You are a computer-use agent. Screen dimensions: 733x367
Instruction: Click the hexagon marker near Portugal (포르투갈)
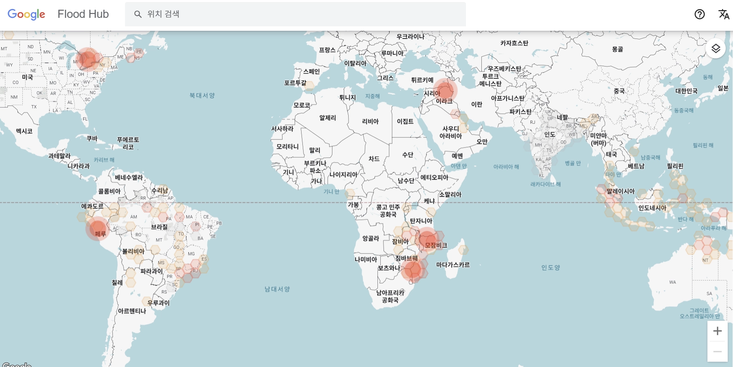click(310, 85)
